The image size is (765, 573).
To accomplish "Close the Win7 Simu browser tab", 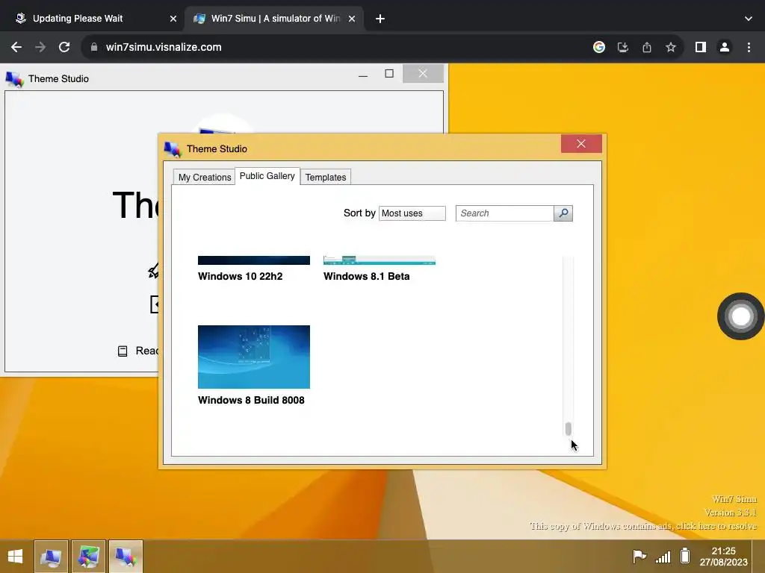I will [x=352, y=19].
